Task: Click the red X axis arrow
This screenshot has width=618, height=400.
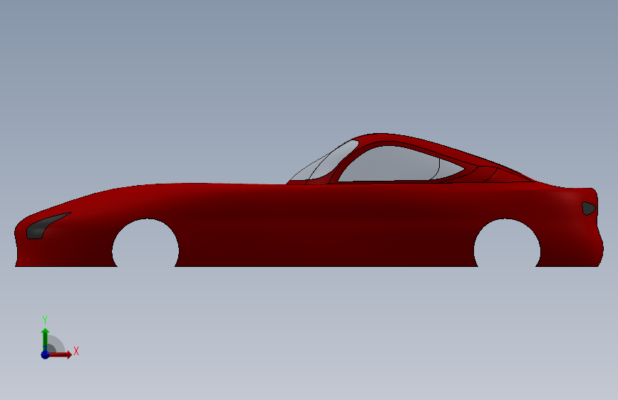Action: [60, 354]
